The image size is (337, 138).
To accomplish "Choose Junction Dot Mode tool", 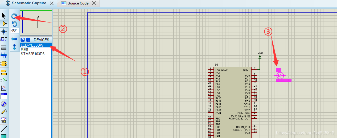I will pyautogui.click(x=4, y=32).
